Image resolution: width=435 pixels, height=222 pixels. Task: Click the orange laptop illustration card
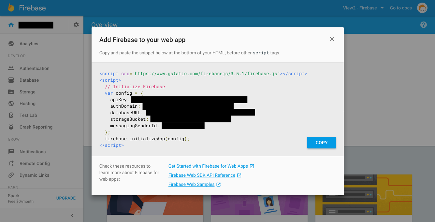155,205
